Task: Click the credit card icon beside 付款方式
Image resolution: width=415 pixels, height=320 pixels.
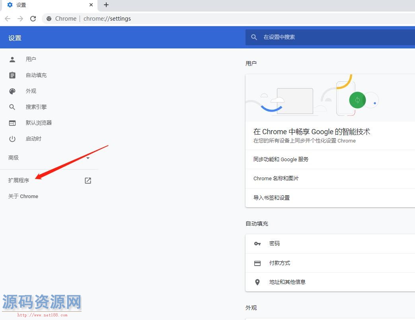Action: 257,263
